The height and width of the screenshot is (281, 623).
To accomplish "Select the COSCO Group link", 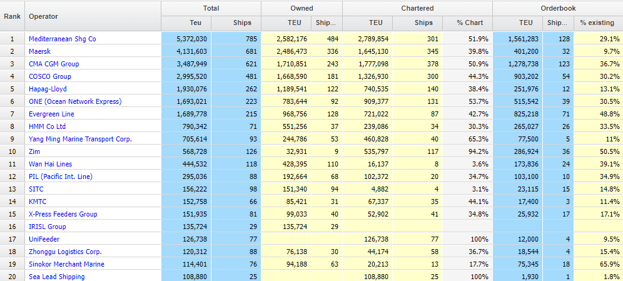I will point(50,76).
